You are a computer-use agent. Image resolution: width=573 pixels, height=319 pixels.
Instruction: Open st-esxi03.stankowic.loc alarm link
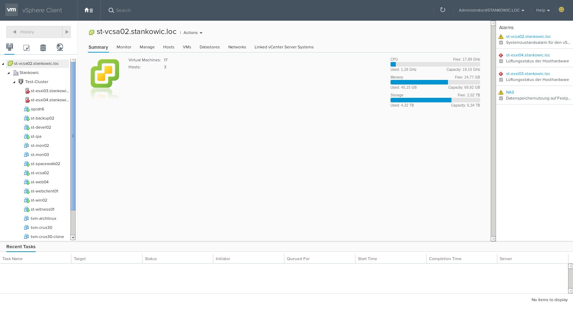click(528, 74)
